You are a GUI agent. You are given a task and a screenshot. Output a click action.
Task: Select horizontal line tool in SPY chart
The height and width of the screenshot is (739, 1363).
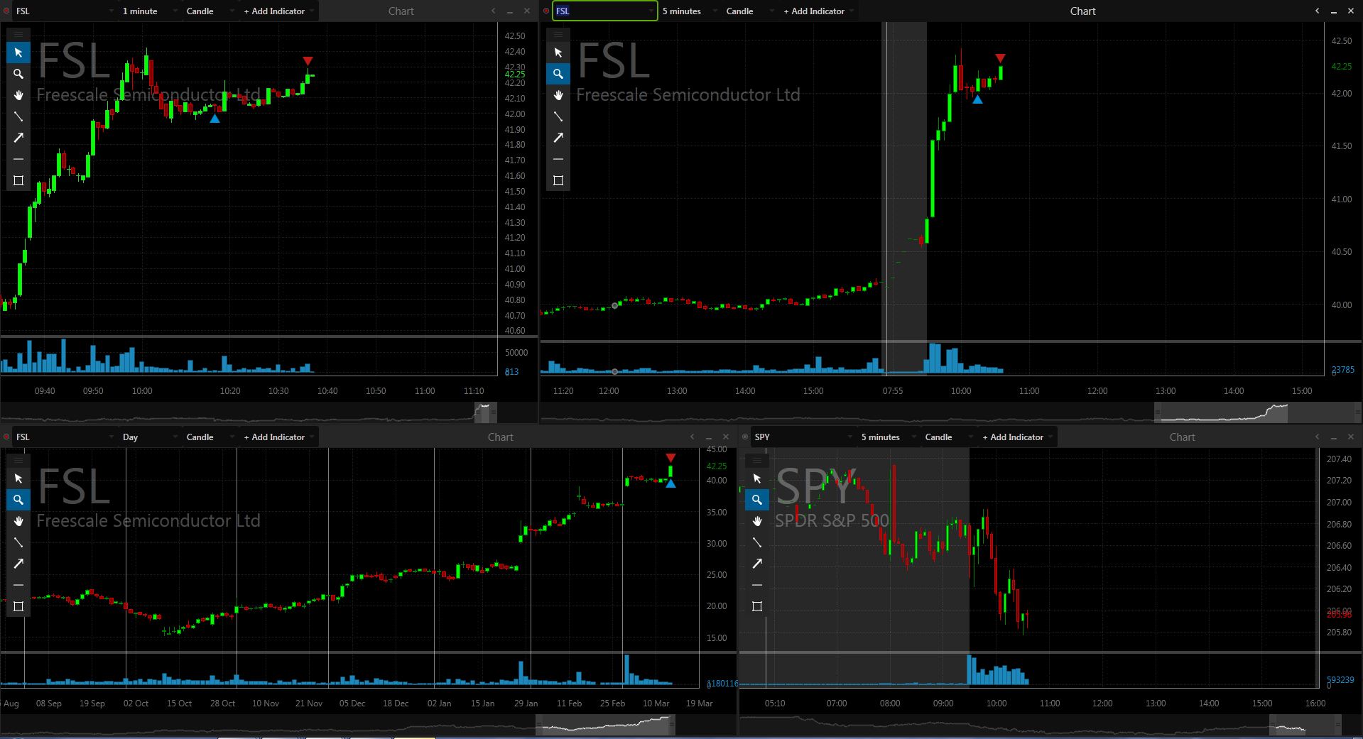coord(757,585)
